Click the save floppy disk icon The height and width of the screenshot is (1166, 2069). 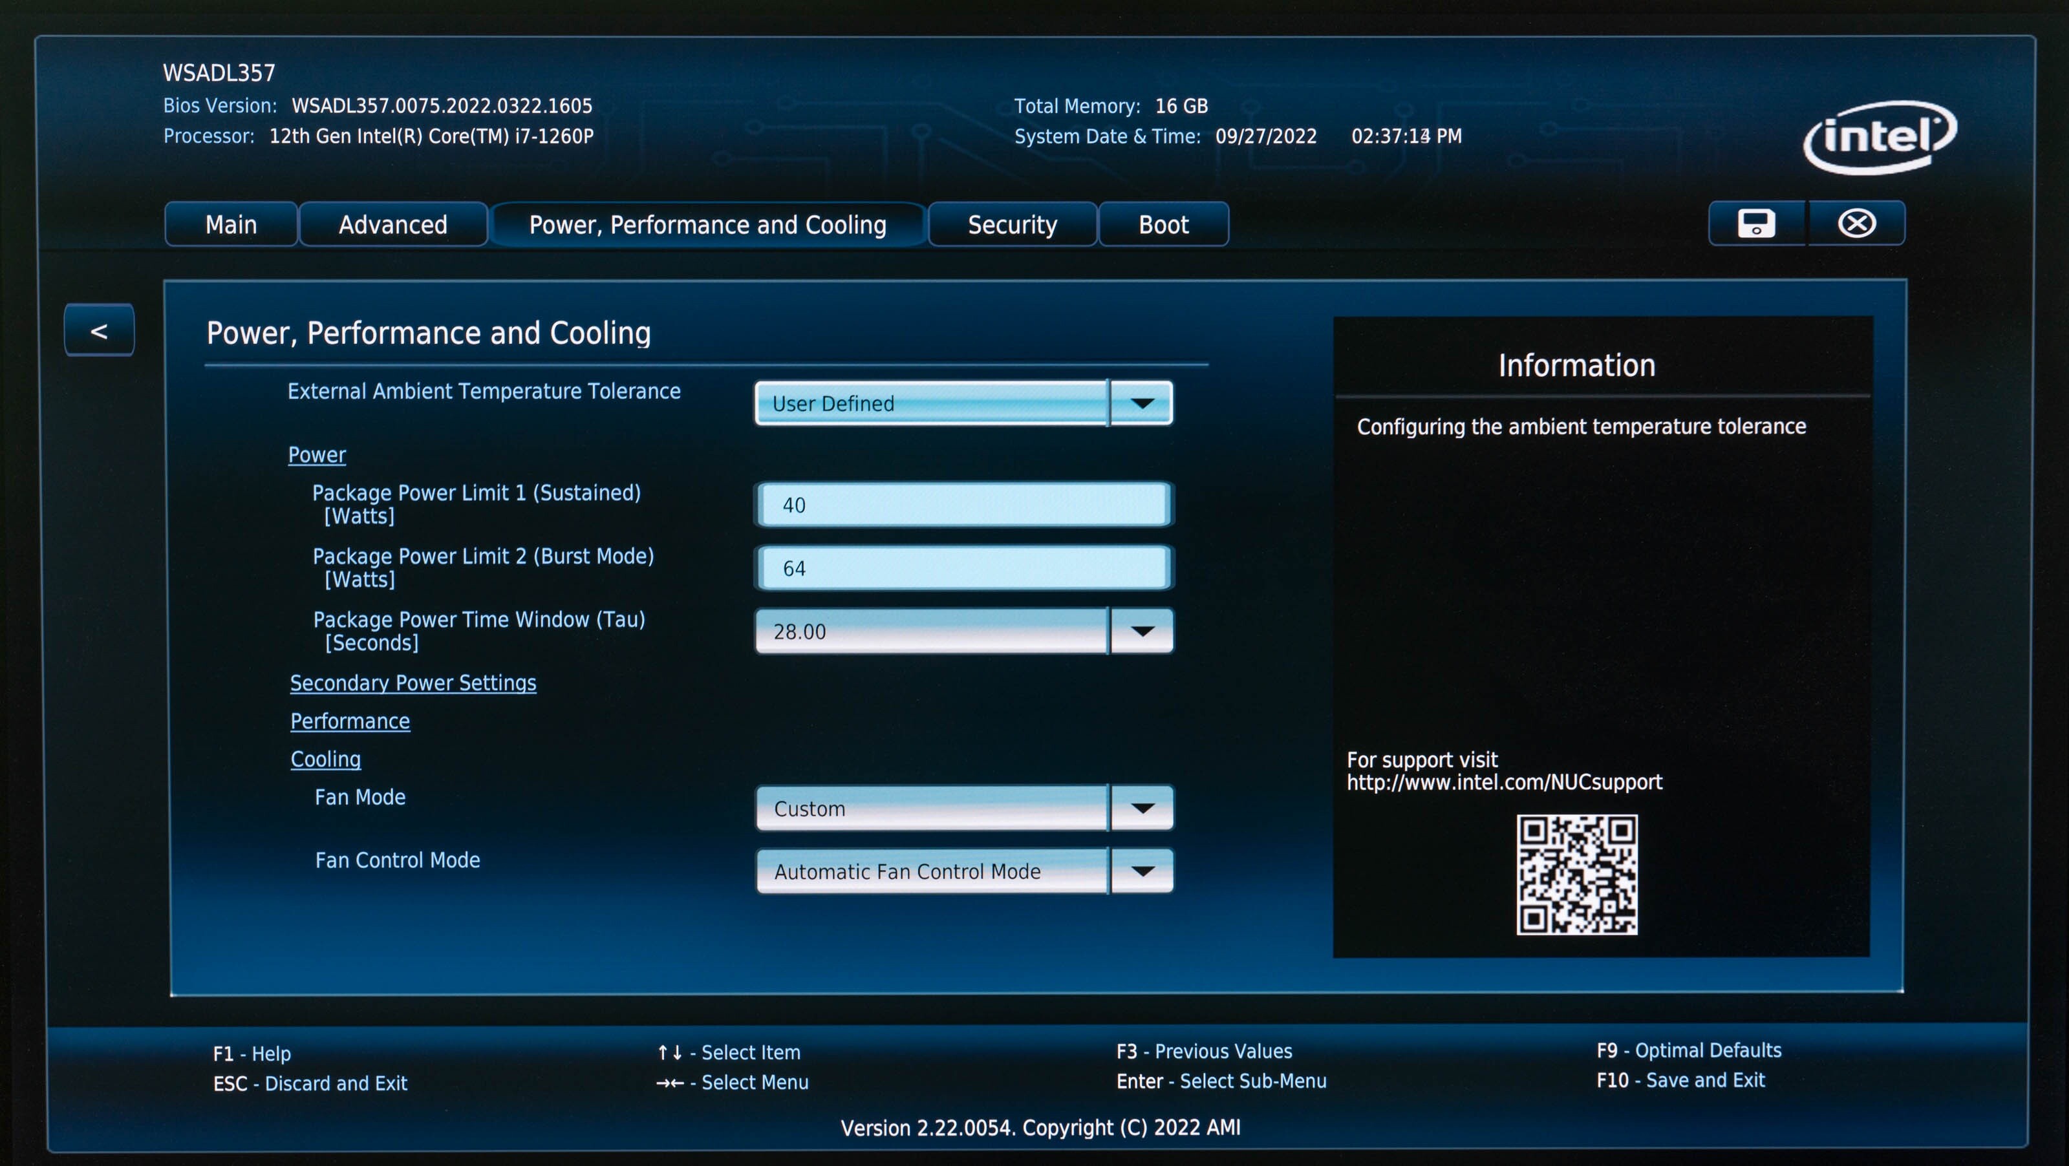(1756, 223)
